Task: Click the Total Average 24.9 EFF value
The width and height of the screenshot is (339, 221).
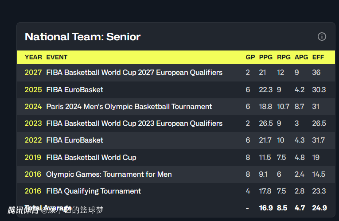Action: pos(320,208)
